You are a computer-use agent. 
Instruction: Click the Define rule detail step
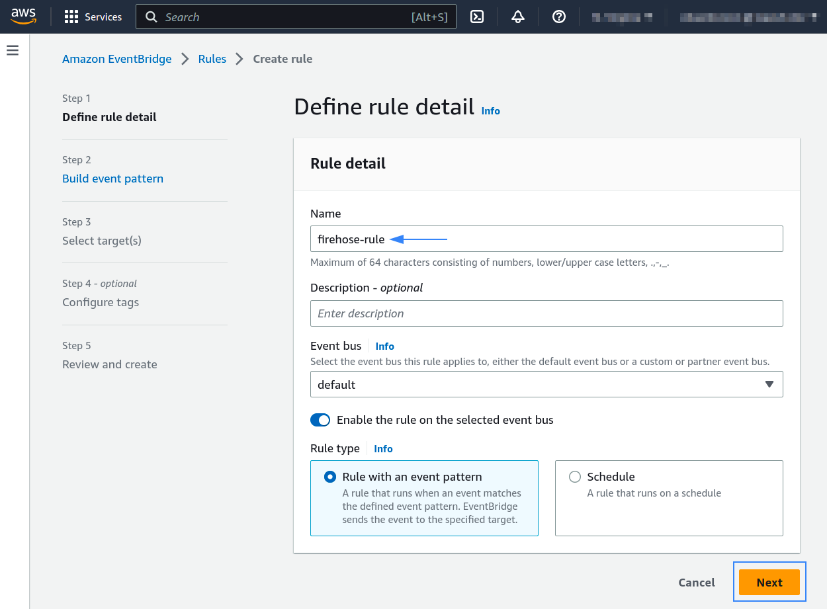pos(109,117)
